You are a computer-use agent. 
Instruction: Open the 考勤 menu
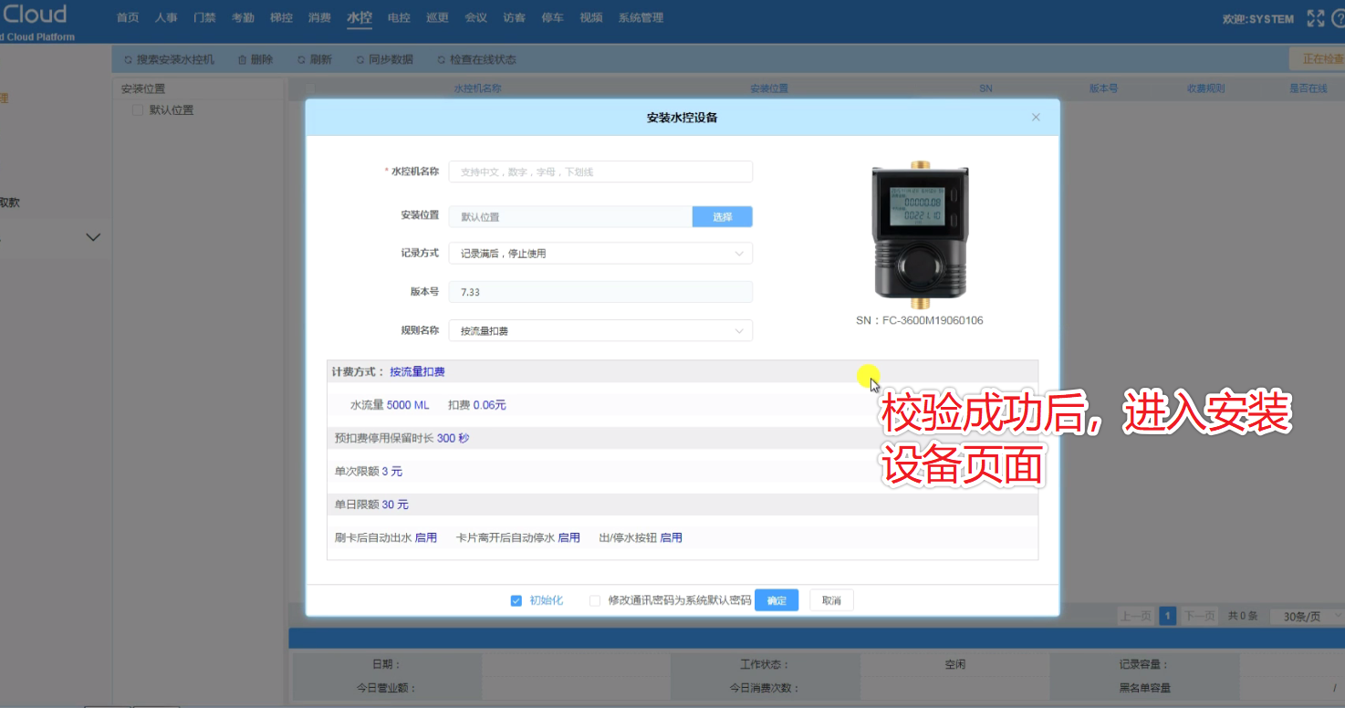click(x=243, y=18)
